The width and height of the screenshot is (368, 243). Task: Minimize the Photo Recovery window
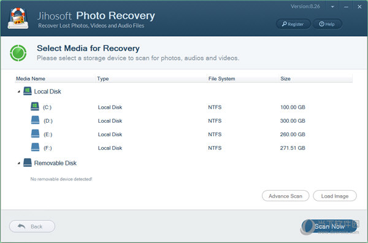pos(346,7)
